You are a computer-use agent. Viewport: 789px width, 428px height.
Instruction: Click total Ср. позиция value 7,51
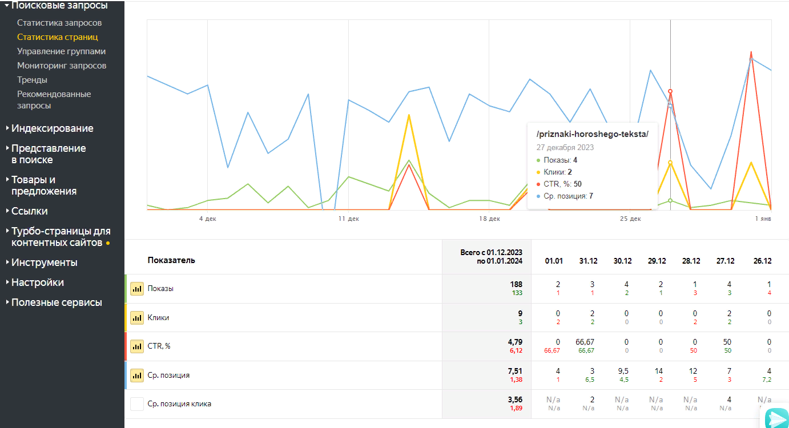[x=515, y=371]
